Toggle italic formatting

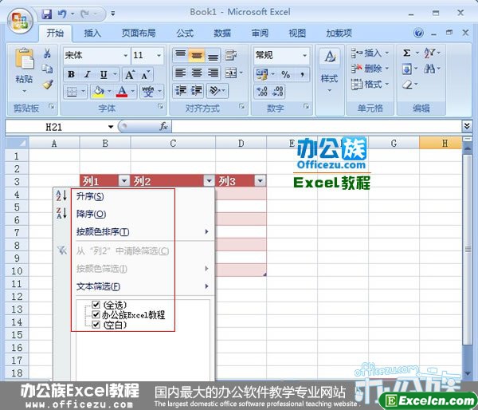coord(88,74)
